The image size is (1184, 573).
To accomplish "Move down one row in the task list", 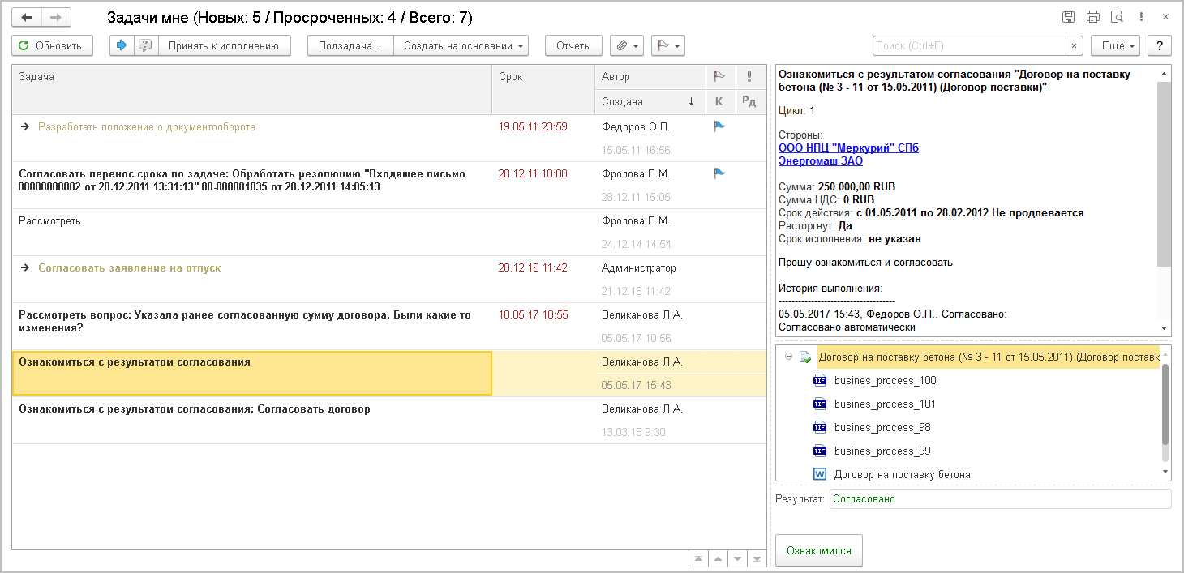I will coord(737,558).
